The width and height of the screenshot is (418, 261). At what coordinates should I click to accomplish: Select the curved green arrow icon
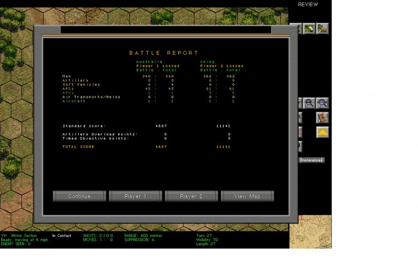(309, 29)
